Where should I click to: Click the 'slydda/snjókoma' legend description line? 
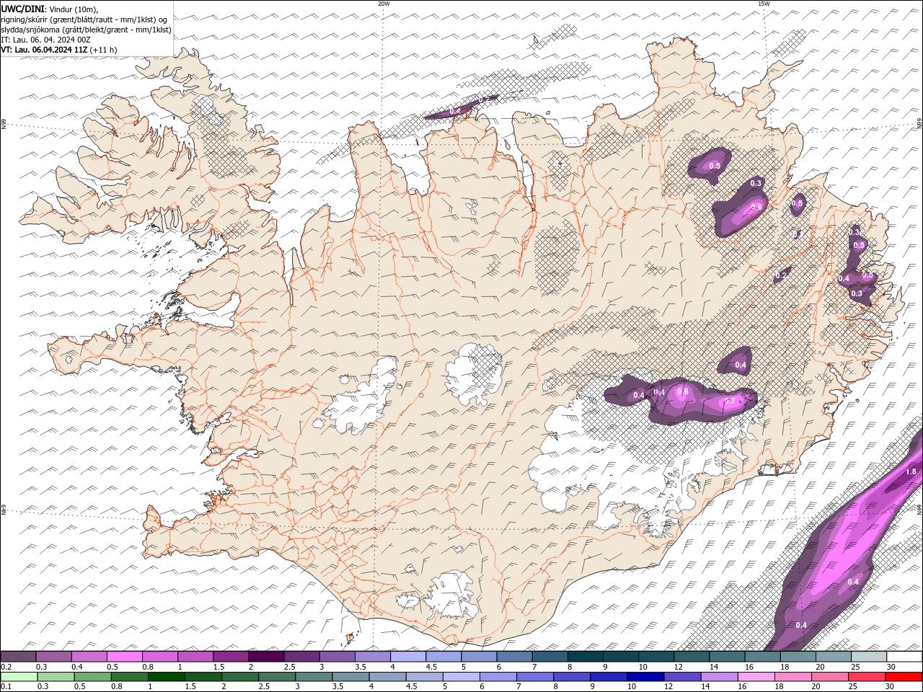click(87, 29)
